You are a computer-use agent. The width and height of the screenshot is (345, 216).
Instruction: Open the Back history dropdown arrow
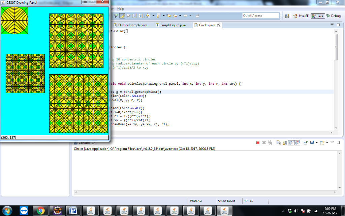coord(180,16)
